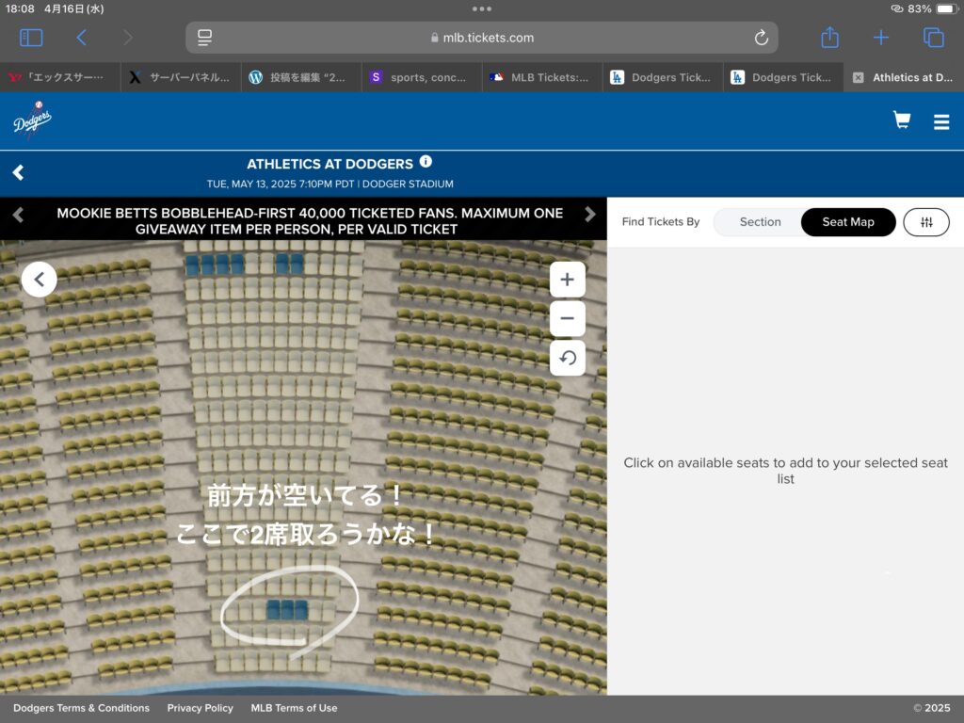Zoom in on the seat map
Image resolution: width=964 pixels, height=723 pixels.
point(568,280)
